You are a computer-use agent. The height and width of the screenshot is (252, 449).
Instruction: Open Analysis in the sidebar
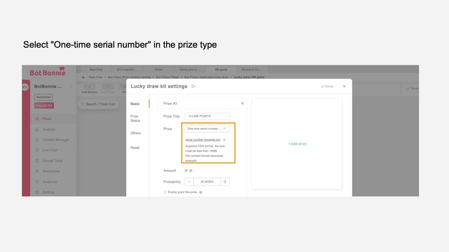49,130
